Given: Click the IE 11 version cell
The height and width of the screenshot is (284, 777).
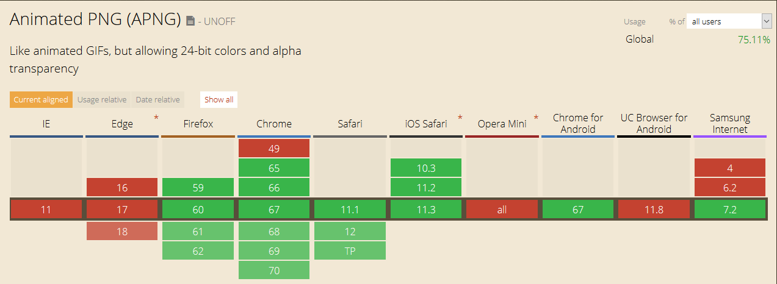Looking at the screenshot, I should coord(46,210).
